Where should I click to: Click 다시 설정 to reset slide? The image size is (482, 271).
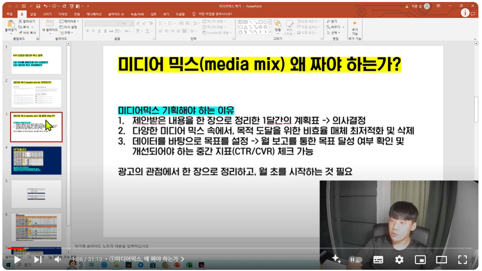pos(68,27)
